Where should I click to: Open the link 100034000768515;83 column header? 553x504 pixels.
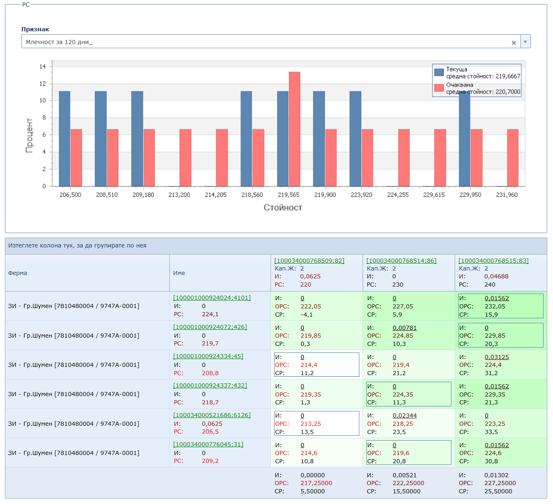tap(493, 261)
